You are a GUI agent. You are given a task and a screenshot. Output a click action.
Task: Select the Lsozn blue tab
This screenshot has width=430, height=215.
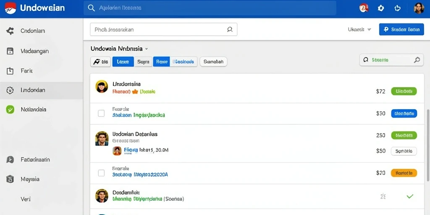[123, 62]
